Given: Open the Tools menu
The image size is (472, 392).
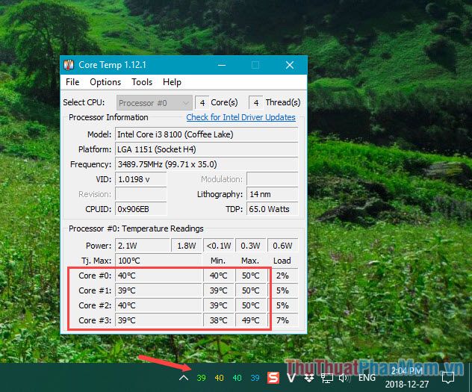Looking at the screenshot, I should [x=142, y=82].
